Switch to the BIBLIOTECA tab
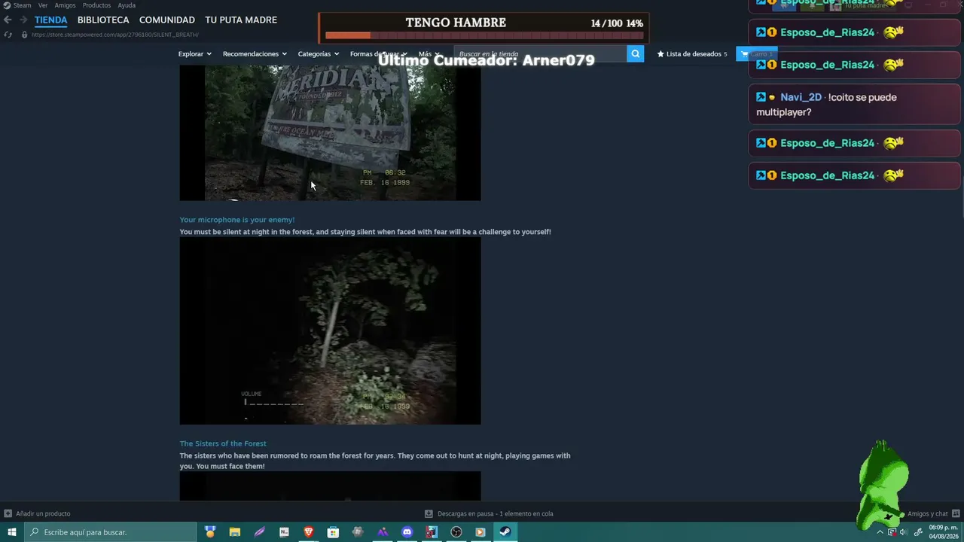Image resolution: width=964 pixels, height=542 pixels. [x=103, y=20]
